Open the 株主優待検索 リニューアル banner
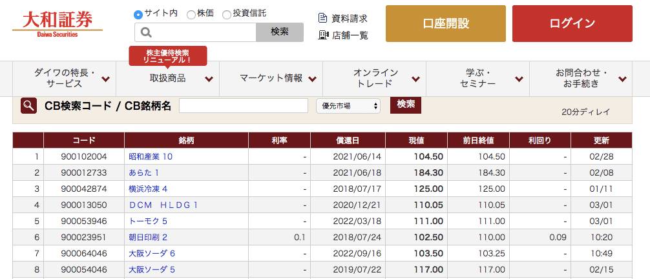 click(x=168, y=56)
